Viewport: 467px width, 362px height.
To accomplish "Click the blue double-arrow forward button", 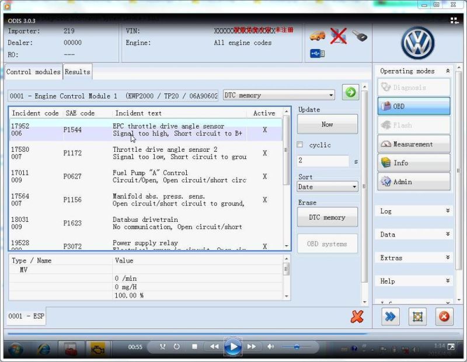I will [391, 316].
